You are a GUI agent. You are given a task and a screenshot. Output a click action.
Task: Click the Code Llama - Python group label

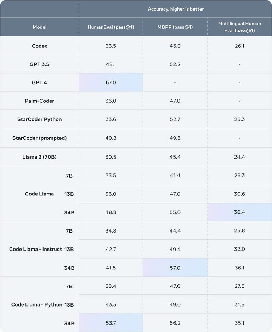pos(36,305)
